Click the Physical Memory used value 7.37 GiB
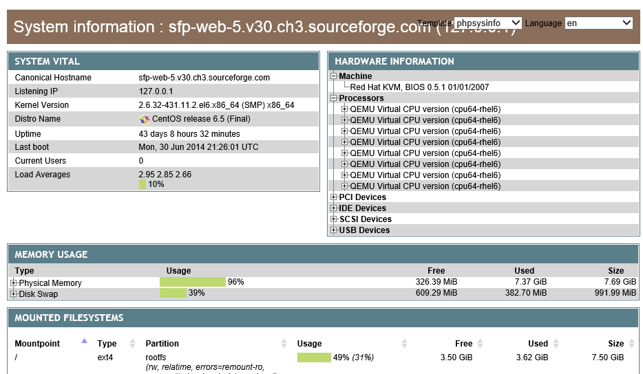 click(531, 282)
